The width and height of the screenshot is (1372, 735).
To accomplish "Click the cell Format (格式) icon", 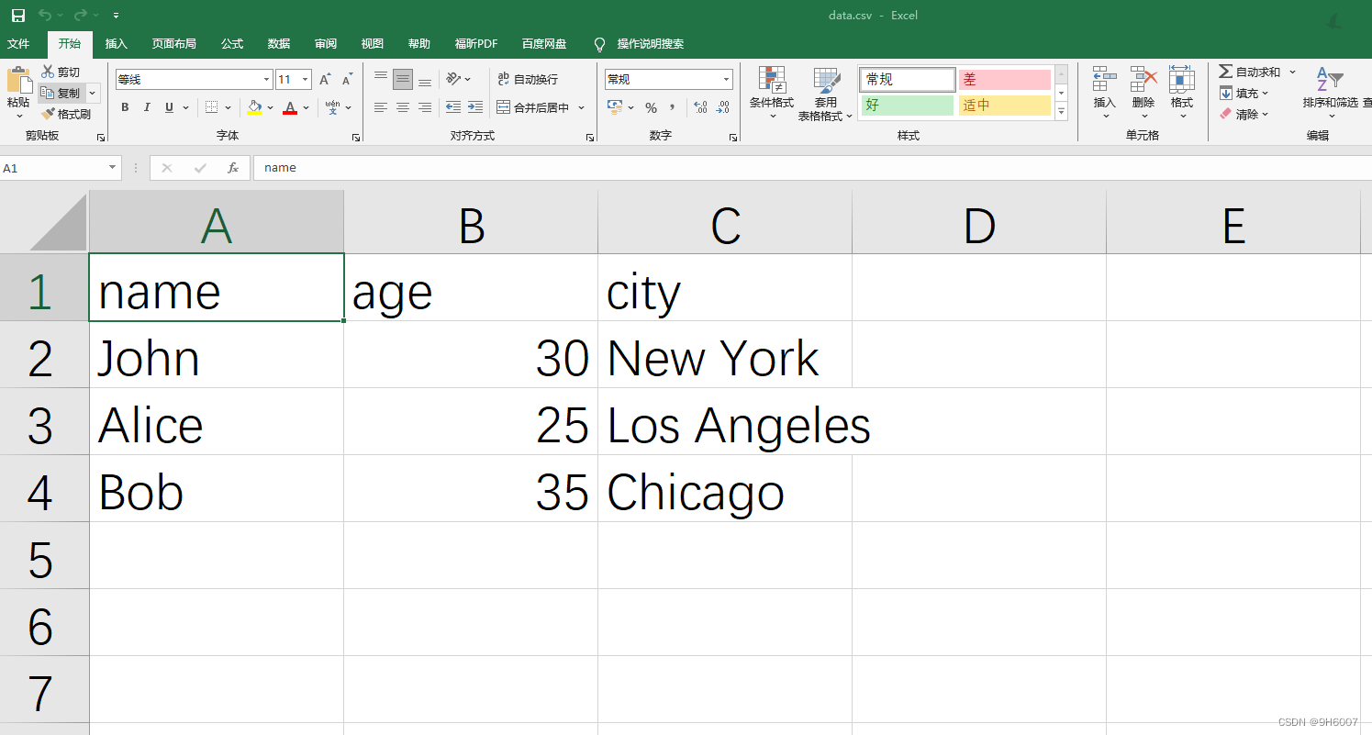I will [x=1181, y=80].
